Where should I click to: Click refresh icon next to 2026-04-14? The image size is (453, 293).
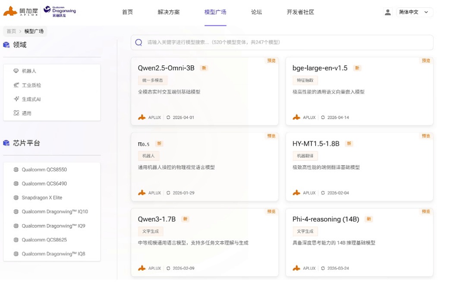tap(323, 118)
